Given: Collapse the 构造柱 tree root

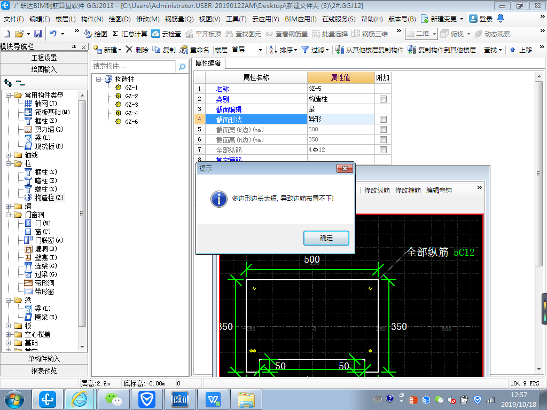Looking at the screenshot, I should (x=99, y=79).
